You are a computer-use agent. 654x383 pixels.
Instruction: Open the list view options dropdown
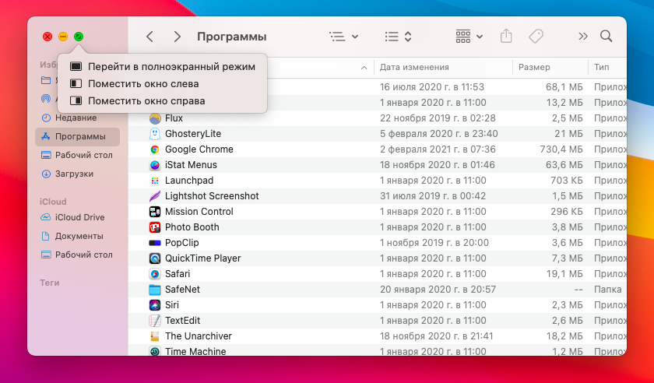[343, 37]
